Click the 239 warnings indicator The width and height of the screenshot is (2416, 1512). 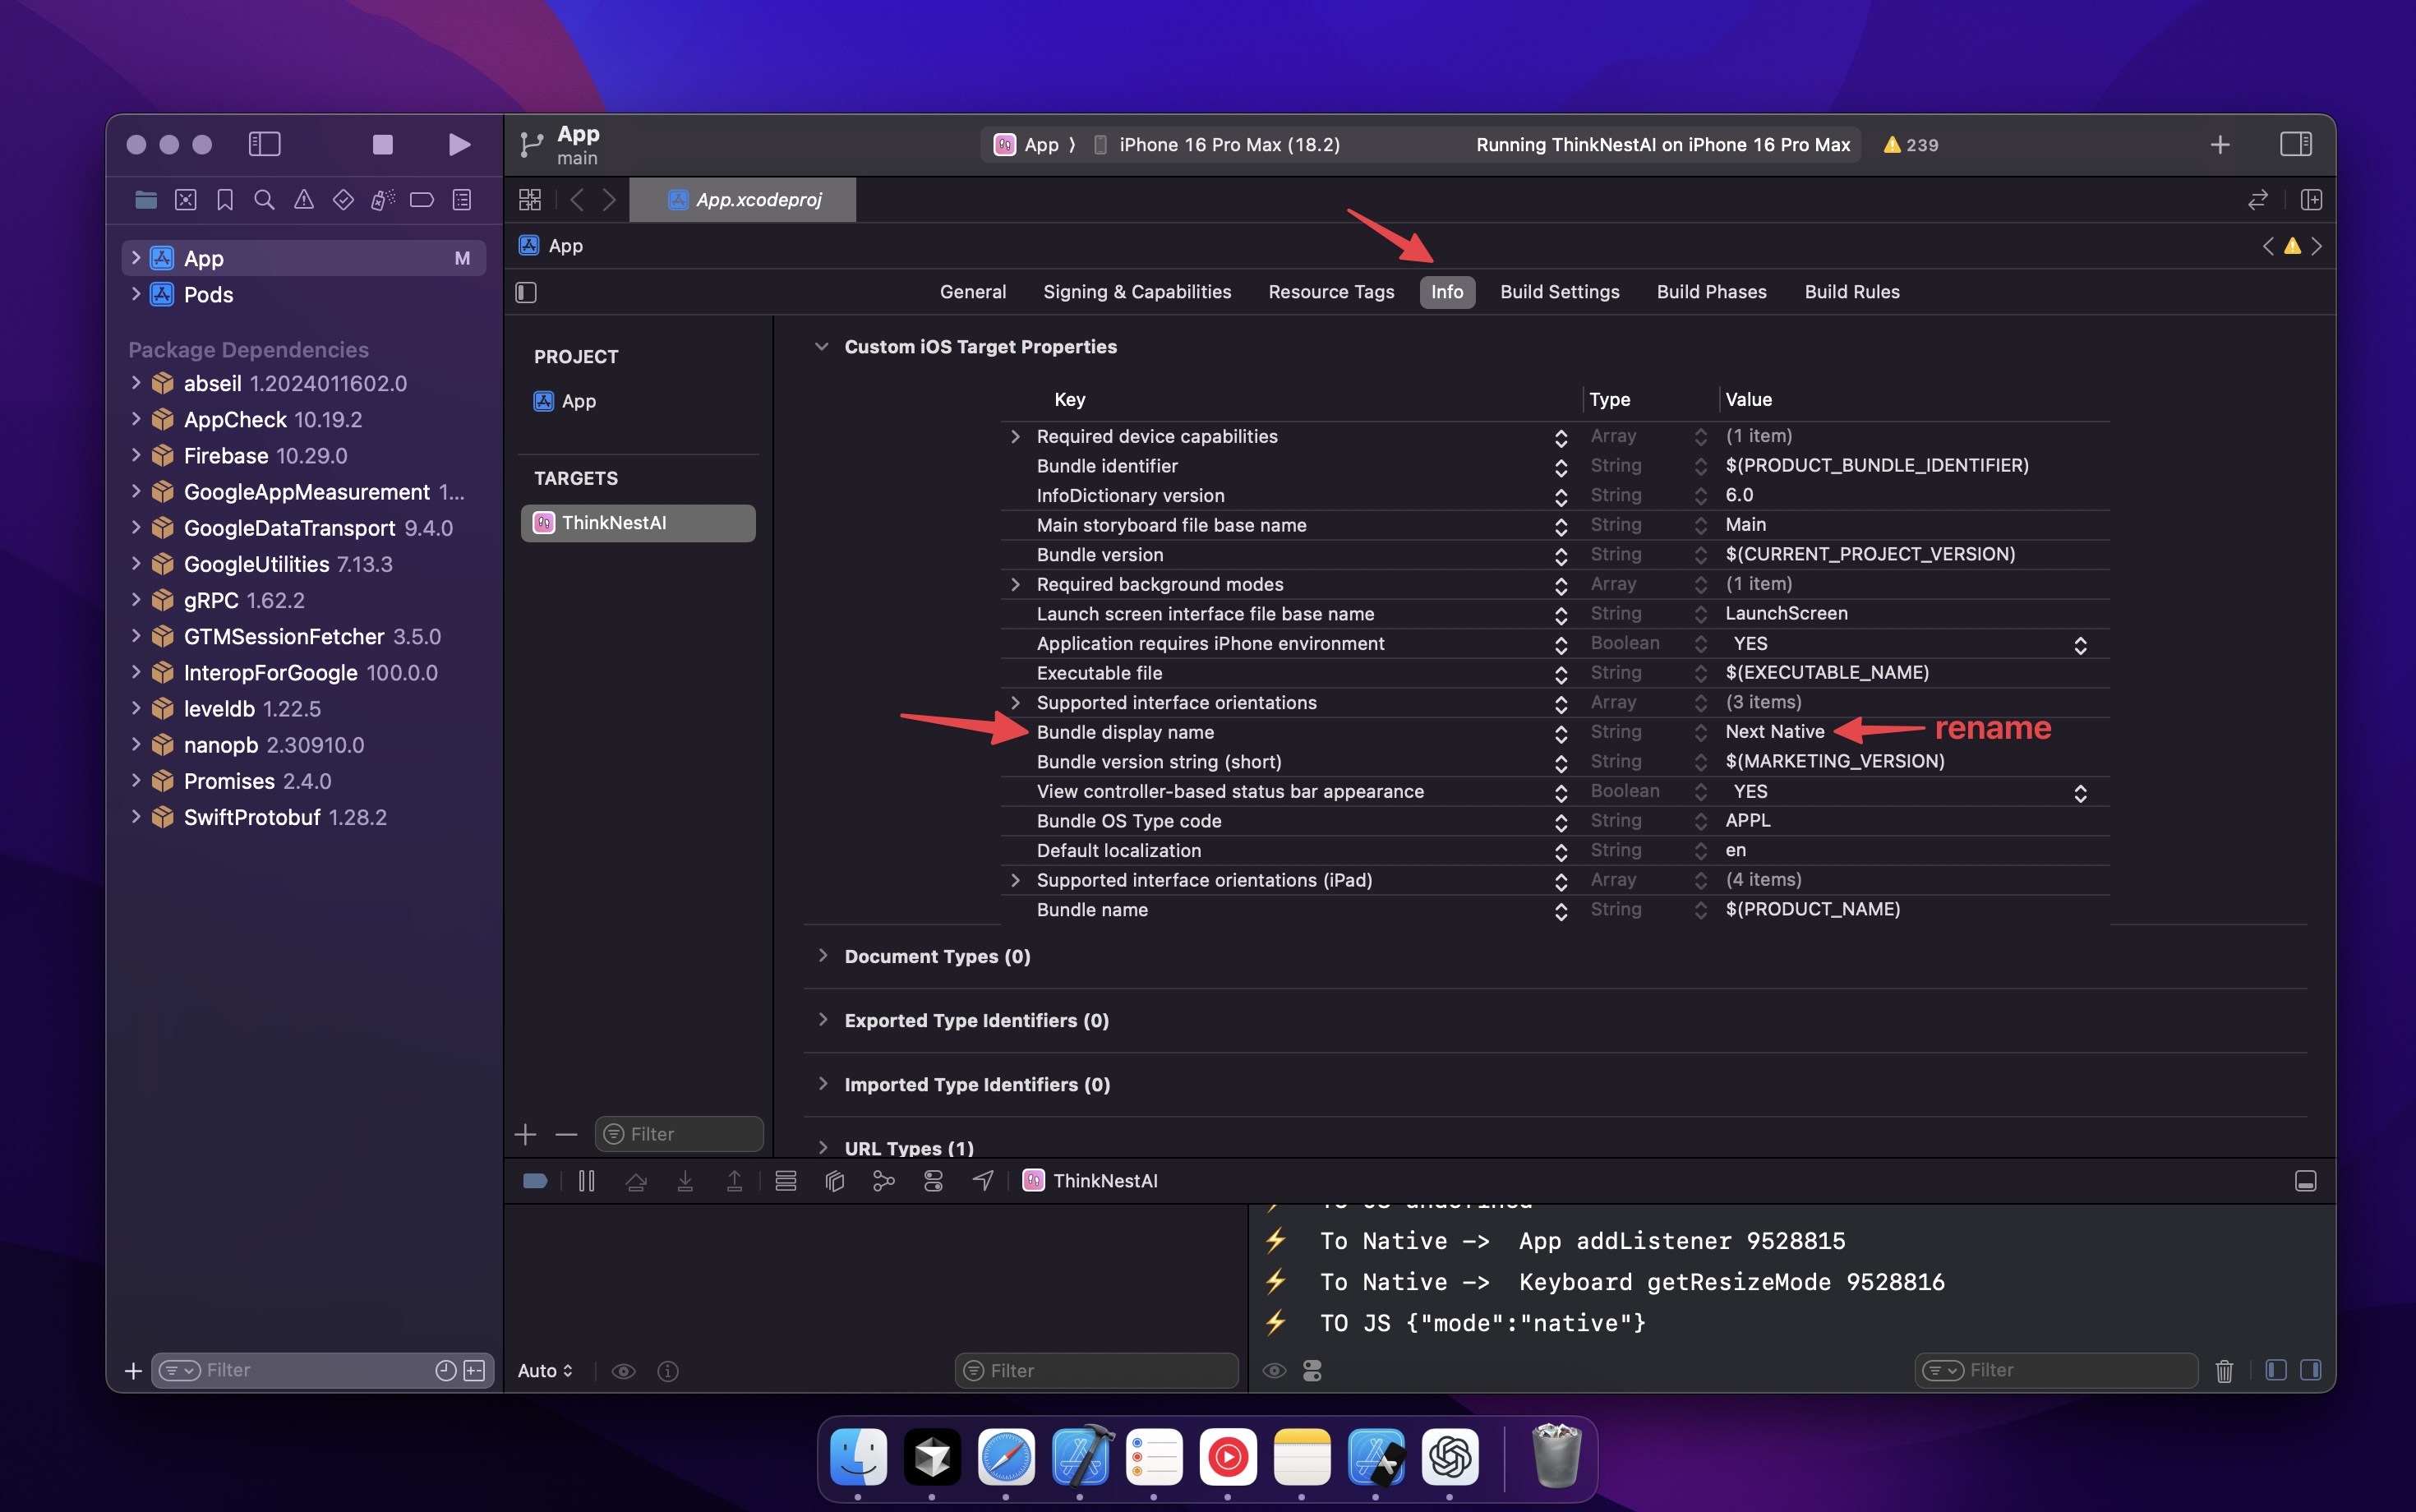coord(1910,145)
